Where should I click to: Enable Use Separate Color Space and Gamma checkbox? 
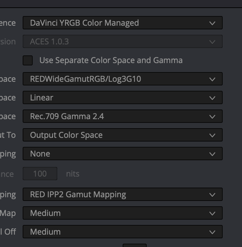pos(28,60)
